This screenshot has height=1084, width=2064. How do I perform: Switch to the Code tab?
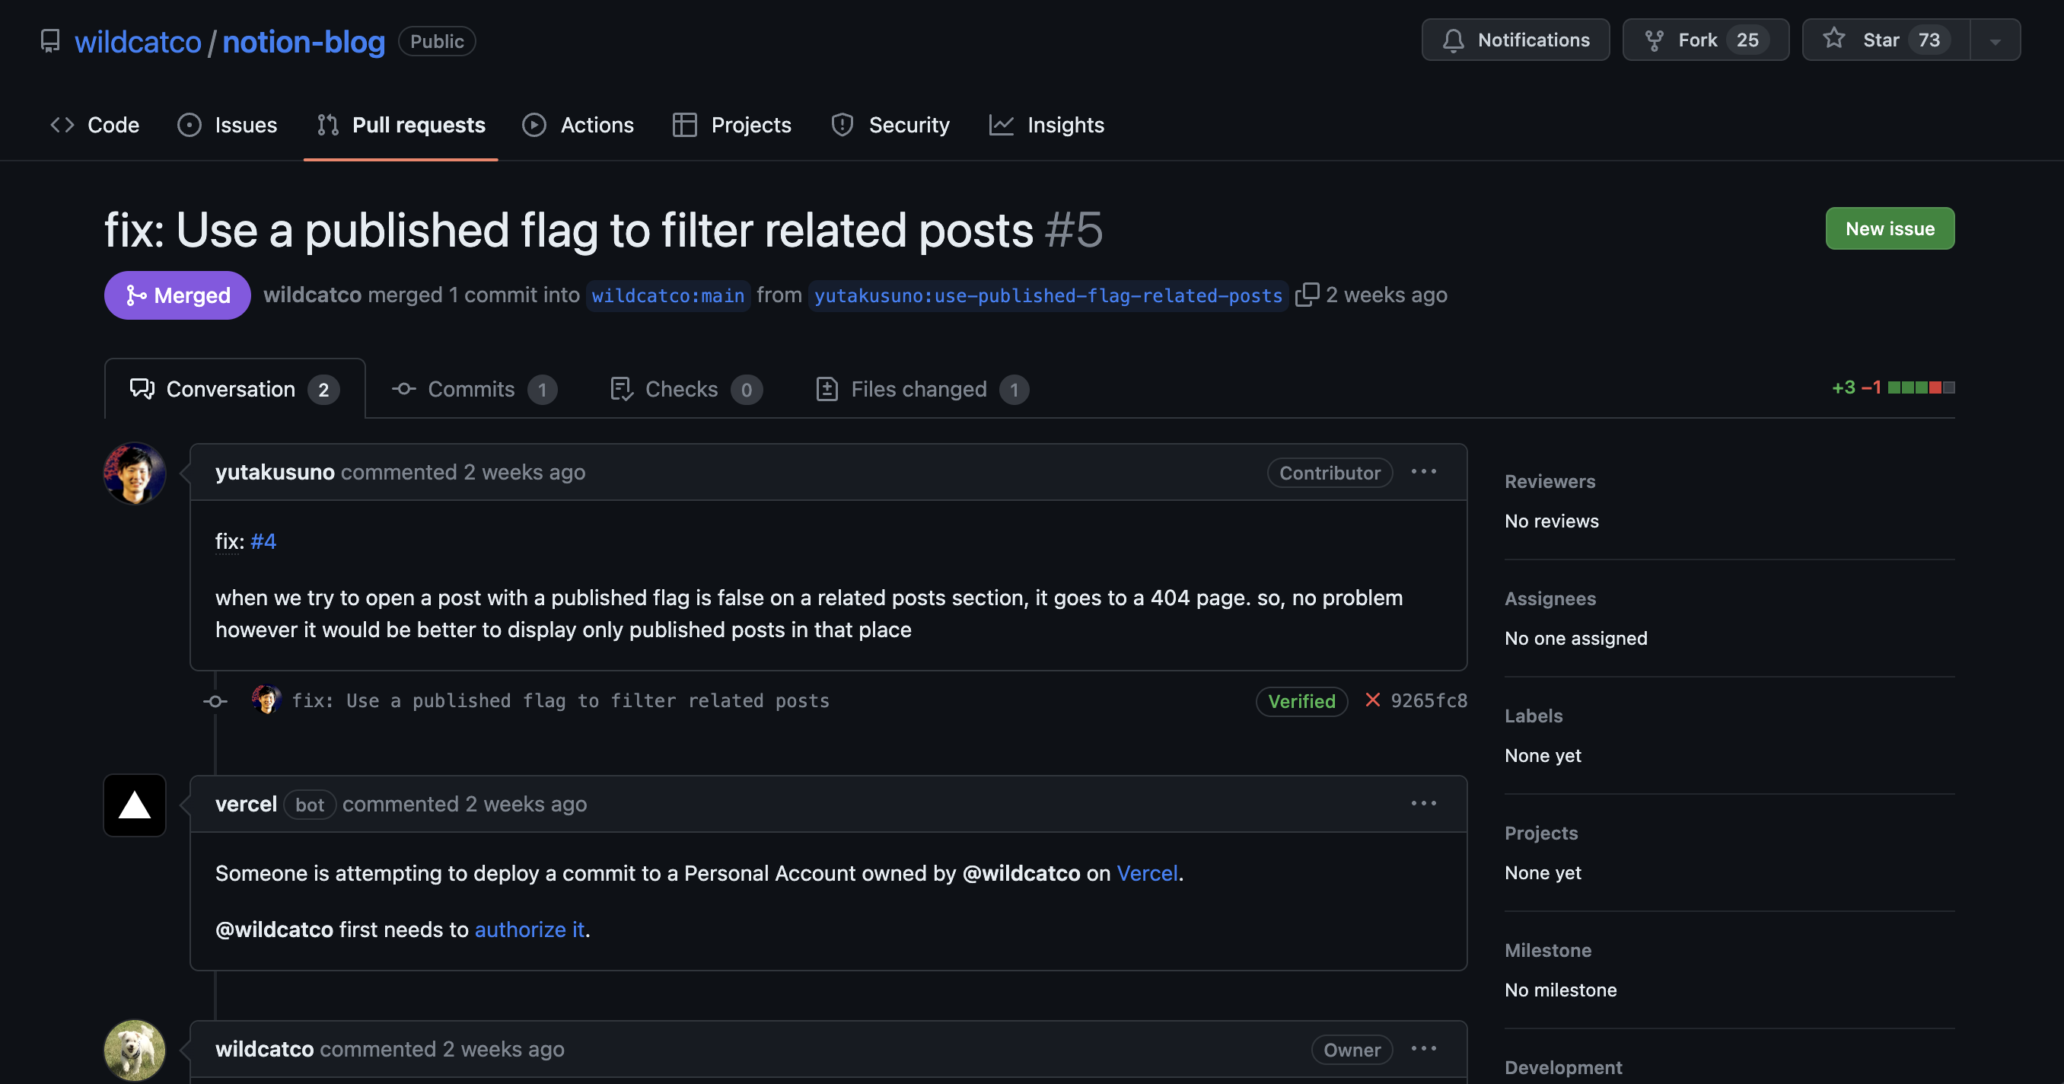click(94, 125)
